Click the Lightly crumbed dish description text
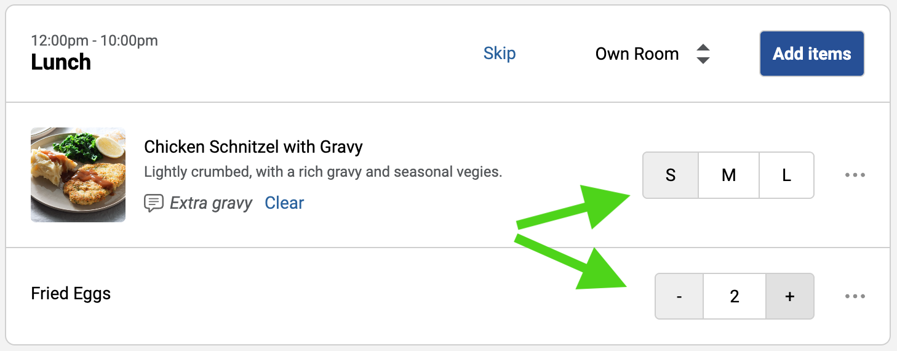This screenshot has width=897, height=351. 323,172
